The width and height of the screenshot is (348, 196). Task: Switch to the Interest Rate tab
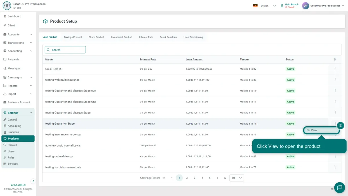(146, 37)
